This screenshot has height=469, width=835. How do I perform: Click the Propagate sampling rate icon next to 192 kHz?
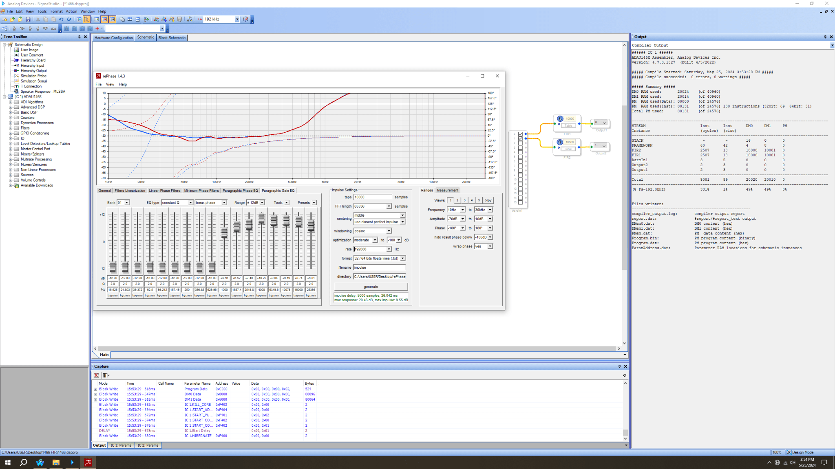tap(245, 19)
